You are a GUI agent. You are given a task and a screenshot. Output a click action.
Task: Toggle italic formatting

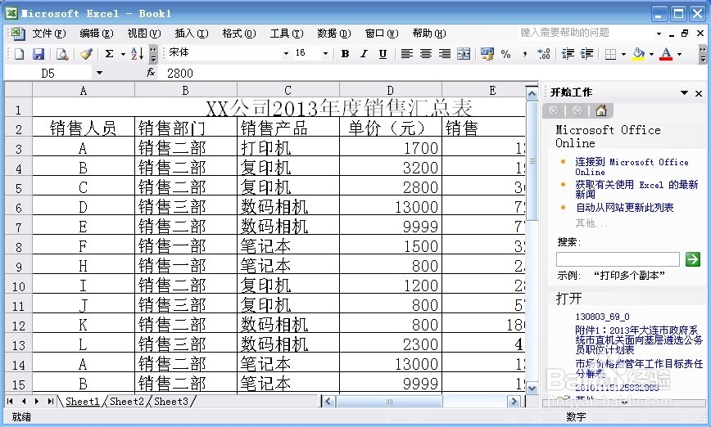[x=364, y=54]
